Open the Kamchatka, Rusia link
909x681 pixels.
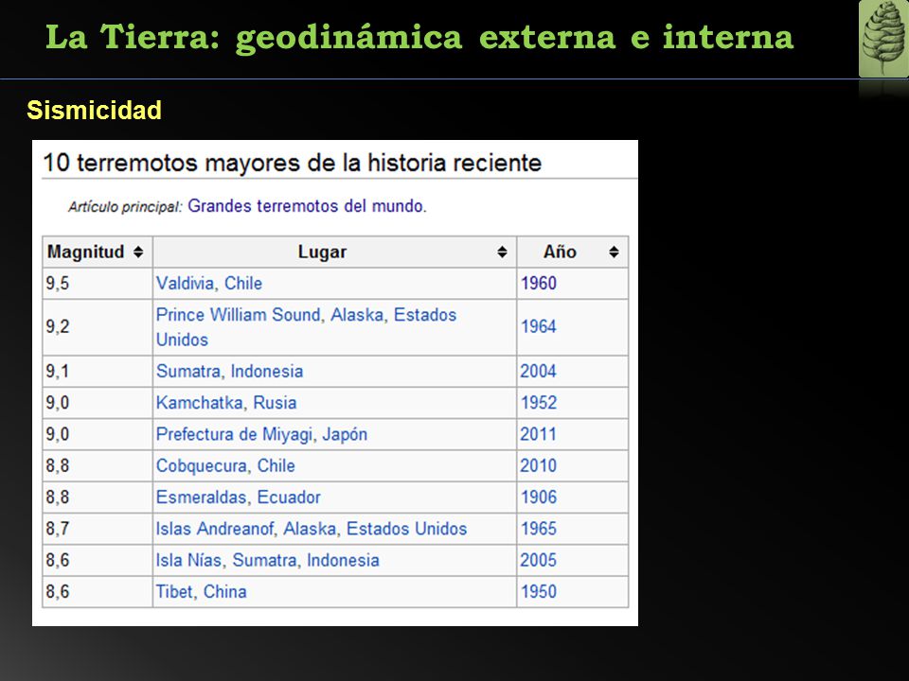pos(226,403)
